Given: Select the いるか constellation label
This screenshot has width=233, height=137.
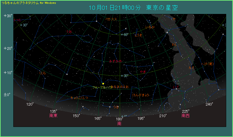Looking at the screenshot, I should click(x=150, y=27).
